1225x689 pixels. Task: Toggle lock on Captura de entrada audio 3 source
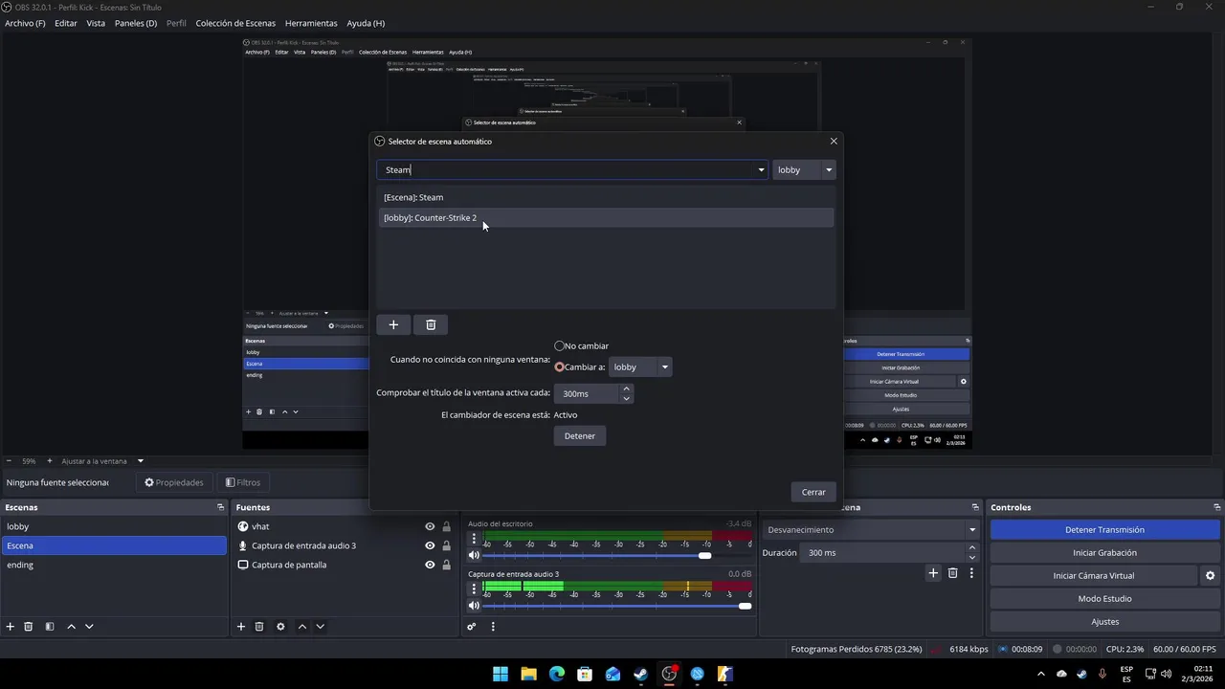pos(446,545)
